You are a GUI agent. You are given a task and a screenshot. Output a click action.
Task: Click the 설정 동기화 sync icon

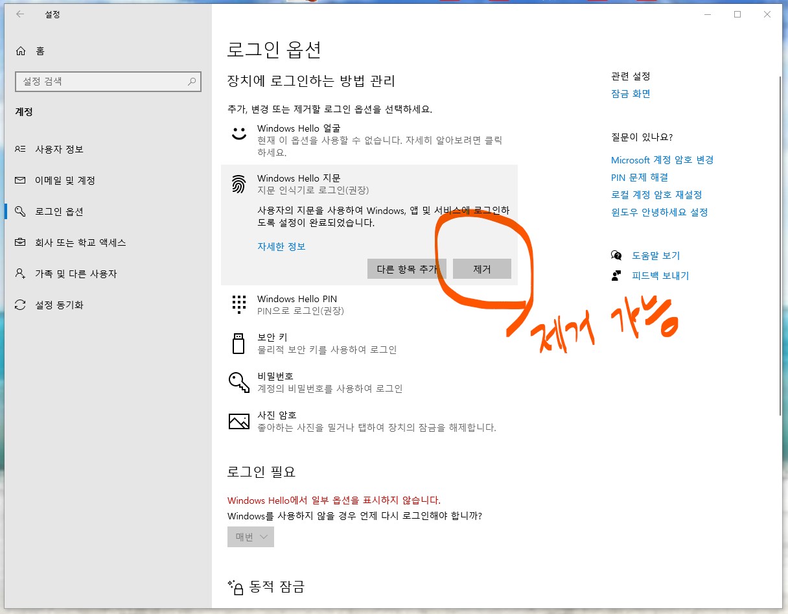[21, 305]
